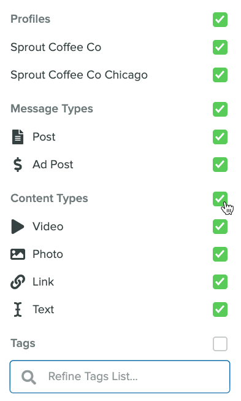Click the magnifier icon in tags search
This screenshot has height=401, width=241.
[x=29, y=377]
